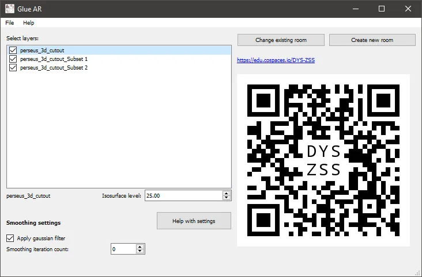Click the Help with settings button
The width and height of the screenshot is (422, 277).
194,221
